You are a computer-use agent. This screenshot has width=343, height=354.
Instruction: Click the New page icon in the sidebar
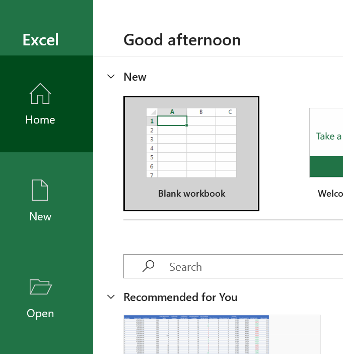point(40,190)
